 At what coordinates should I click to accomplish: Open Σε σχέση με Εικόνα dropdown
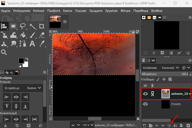click(x=23, y=88)
